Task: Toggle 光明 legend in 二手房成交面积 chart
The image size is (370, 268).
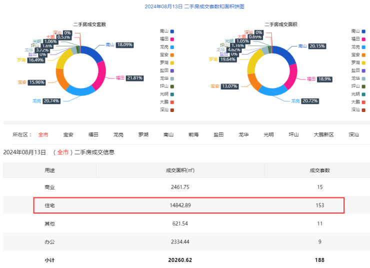Action: tap(358, 94)
